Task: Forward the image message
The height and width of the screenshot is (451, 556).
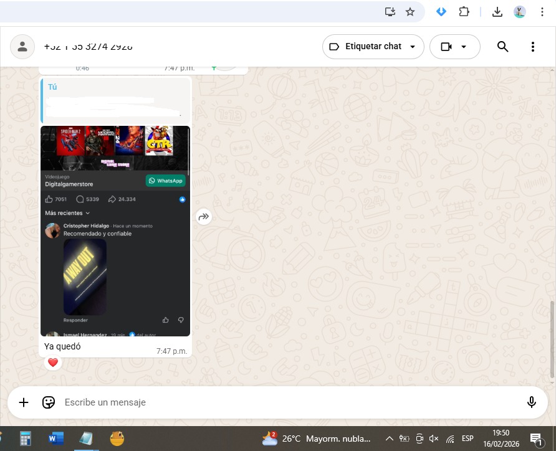Action: click(x=204, y=216)
